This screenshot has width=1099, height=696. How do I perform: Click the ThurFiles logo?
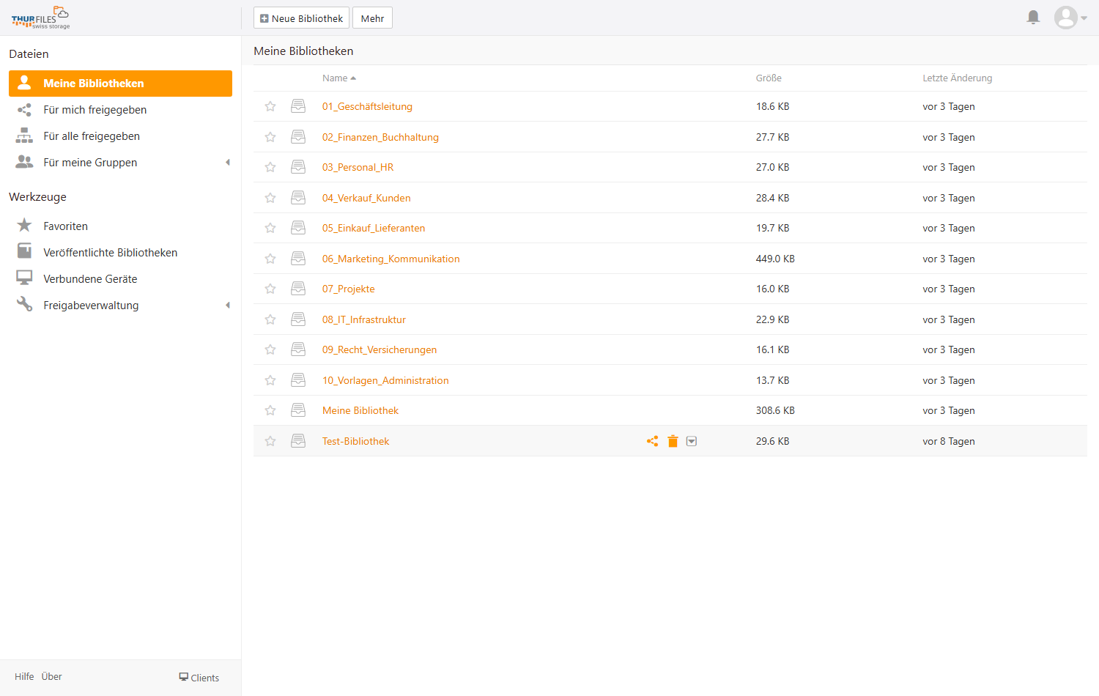click(41, 18)
